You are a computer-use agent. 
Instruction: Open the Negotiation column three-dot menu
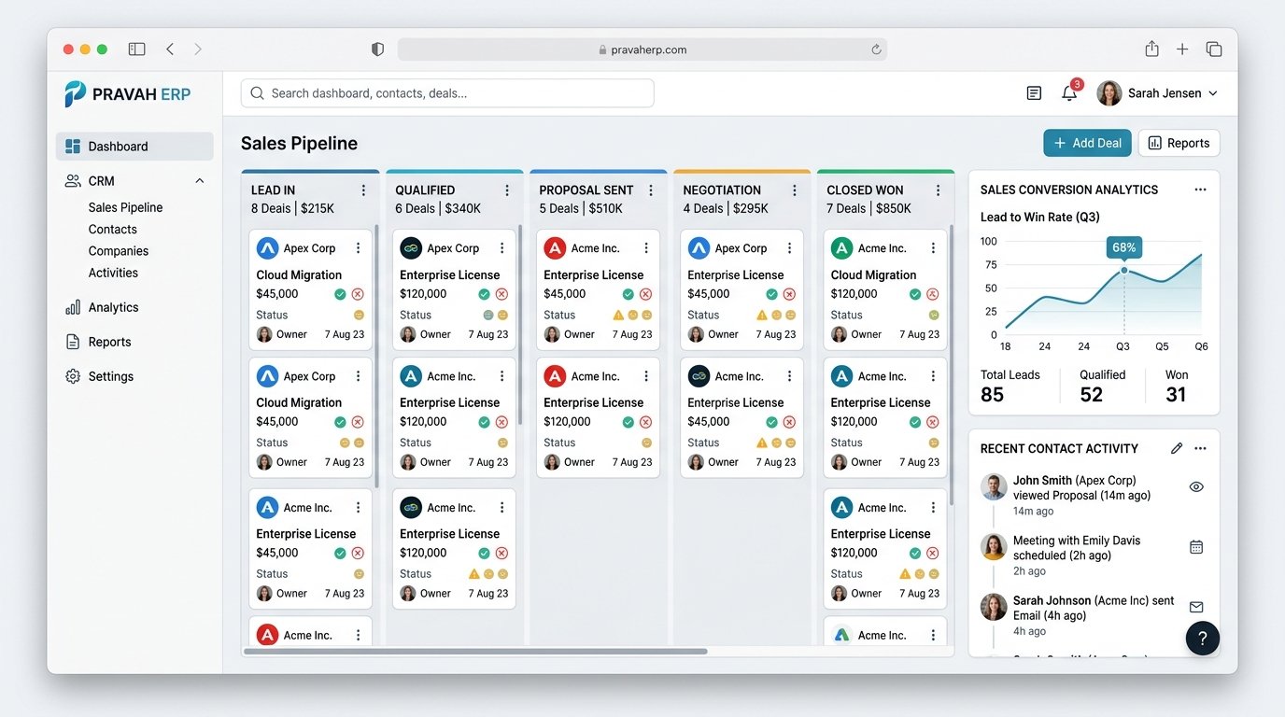click(x=795, y=190)
